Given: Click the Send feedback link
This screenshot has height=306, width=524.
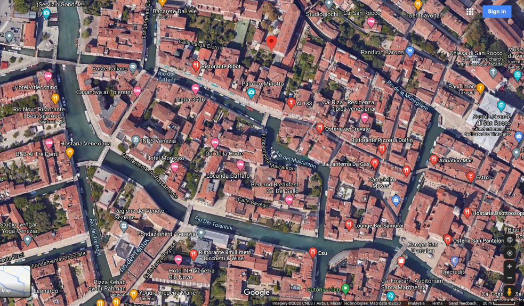Looking at the screenshot, I should pos(462,303).
